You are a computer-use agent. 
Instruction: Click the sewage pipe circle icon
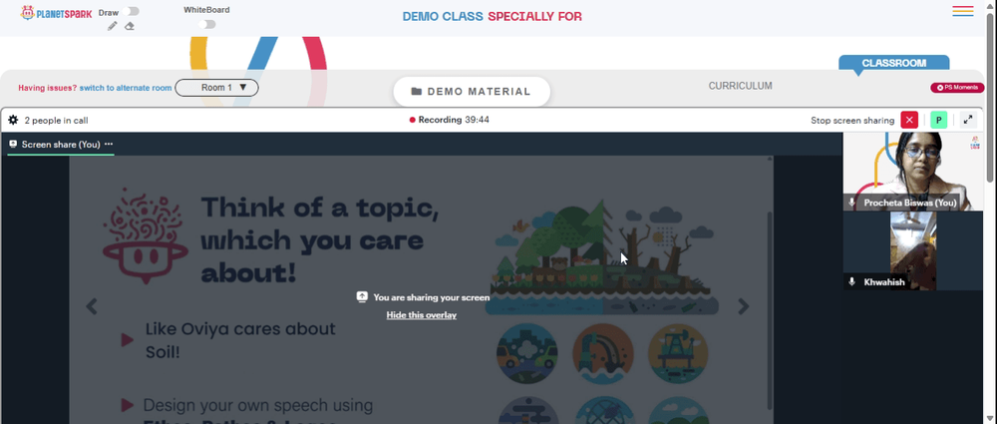point(603,353)
